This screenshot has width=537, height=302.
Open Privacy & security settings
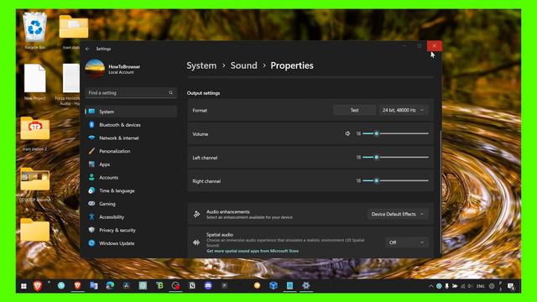pos(131,230)
